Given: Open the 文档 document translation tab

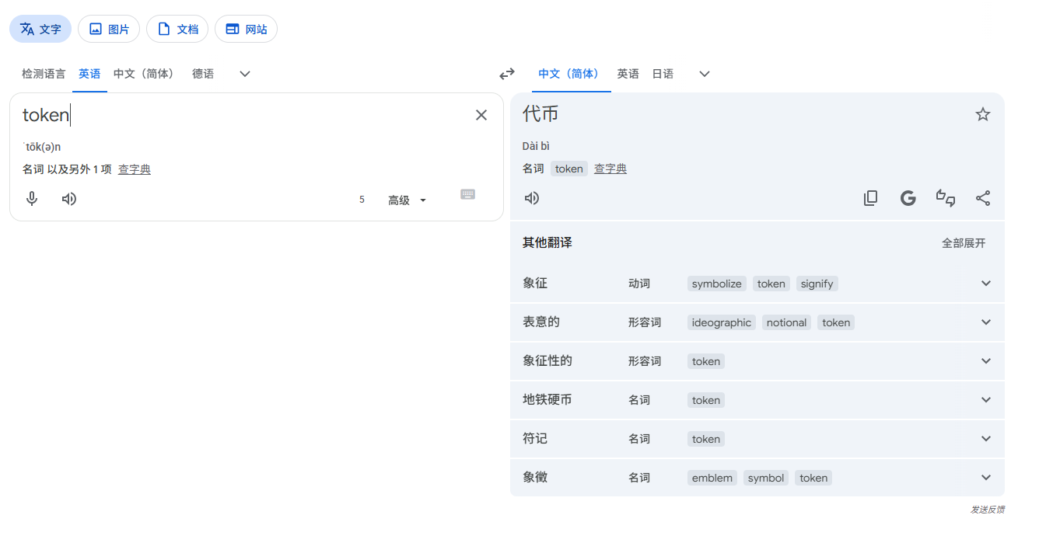Looking at the screenshot, I should [x=177, y=29].
